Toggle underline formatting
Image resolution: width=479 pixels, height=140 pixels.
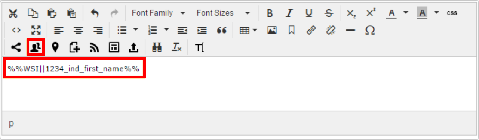pos(308,13)
